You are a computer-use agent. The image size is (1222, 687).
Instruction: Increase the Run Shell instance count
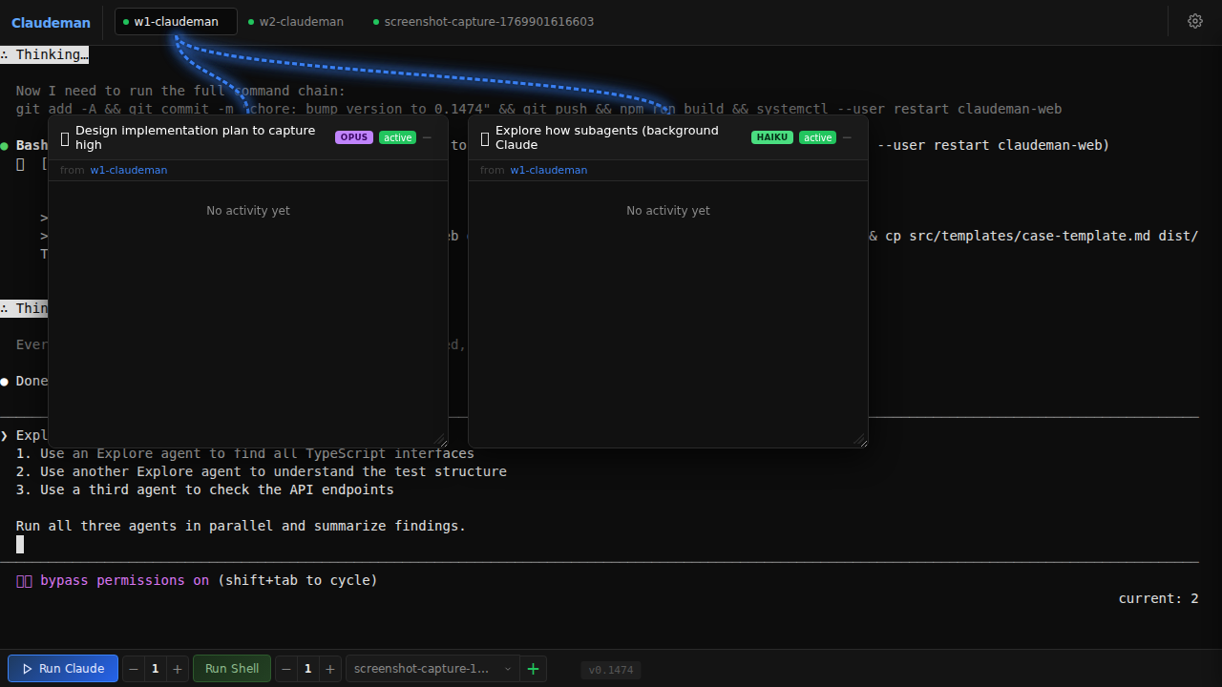click(x=329, y=669)
